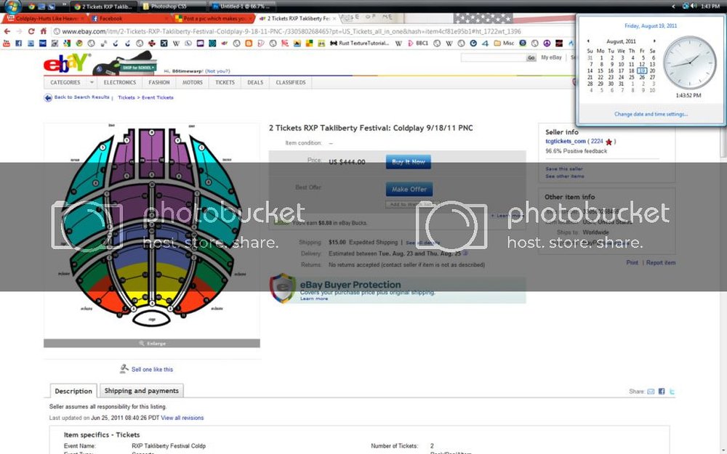Open the Rust TextureTutorial bookmark
727x454 pixels.
coord(359,43)
